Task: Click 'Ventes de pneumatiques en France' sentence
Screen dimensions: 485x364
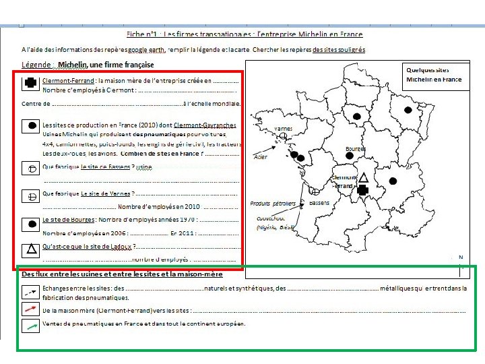Action: tap(144, 324)
